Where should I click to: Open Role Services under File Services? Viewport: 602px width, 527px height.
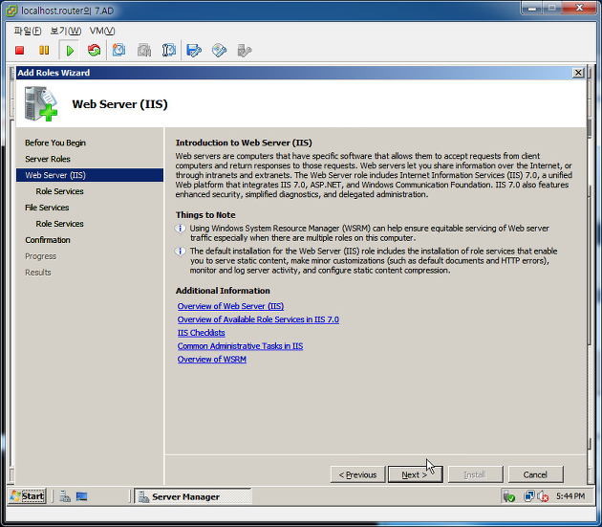(59, 224)
